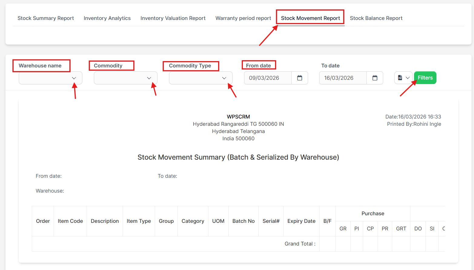
Task: Click the Expiry Date column header
Action: click(301, 221)
